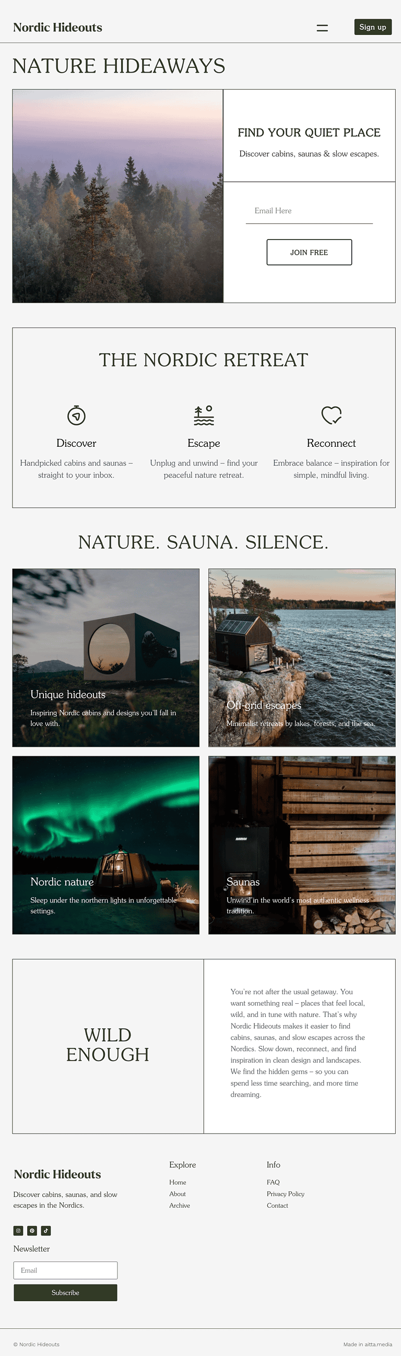Select the Saunas image card
The image size is (401, 1356).
[302, 845]
